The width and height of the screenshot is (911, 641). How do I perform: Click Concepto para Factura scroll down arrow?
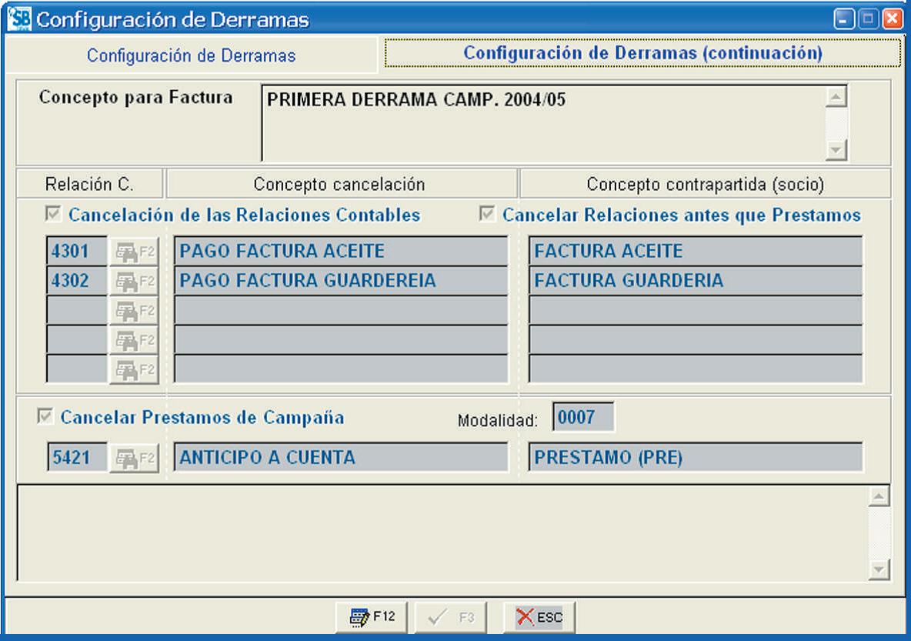point(836,150)
